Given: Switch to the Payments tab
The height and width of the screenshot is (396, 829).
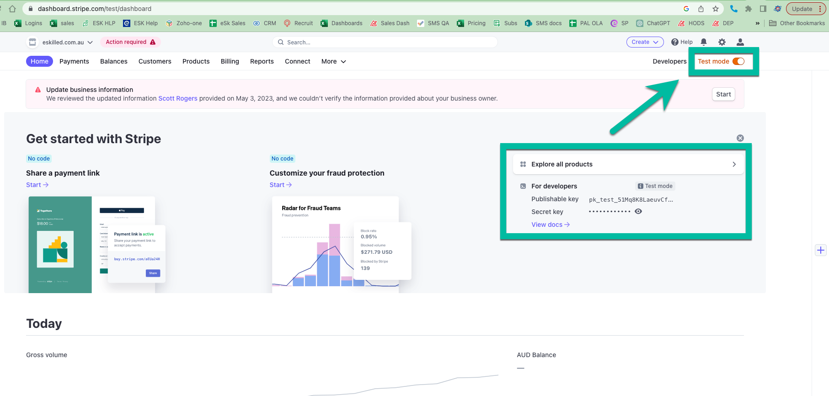Looking at the screenshot, I should (74, 61).
